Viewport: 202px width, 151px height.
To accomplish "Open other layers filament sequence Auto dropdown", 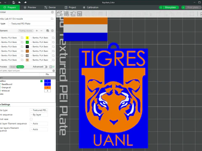I will [x=39, y=129].
